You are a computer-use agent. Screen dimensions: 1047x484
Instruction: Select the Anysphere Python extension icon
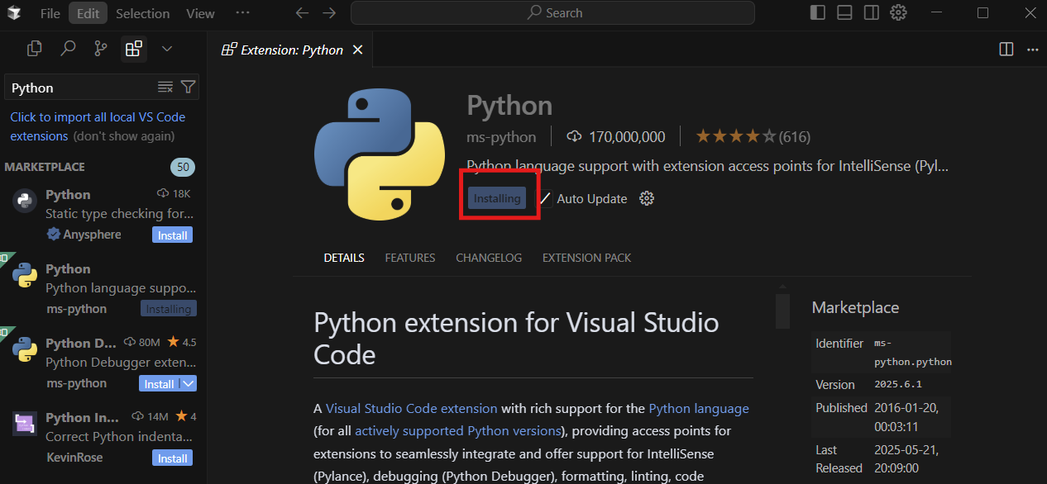click(25, 199)
